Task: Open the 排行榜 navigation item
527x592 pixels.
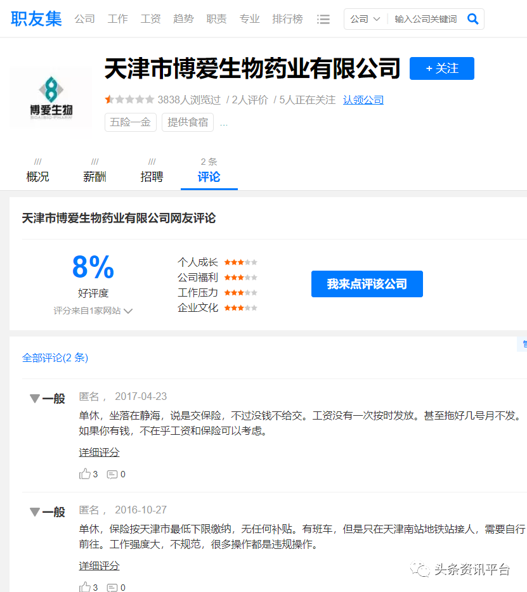Action: (287, 19)
